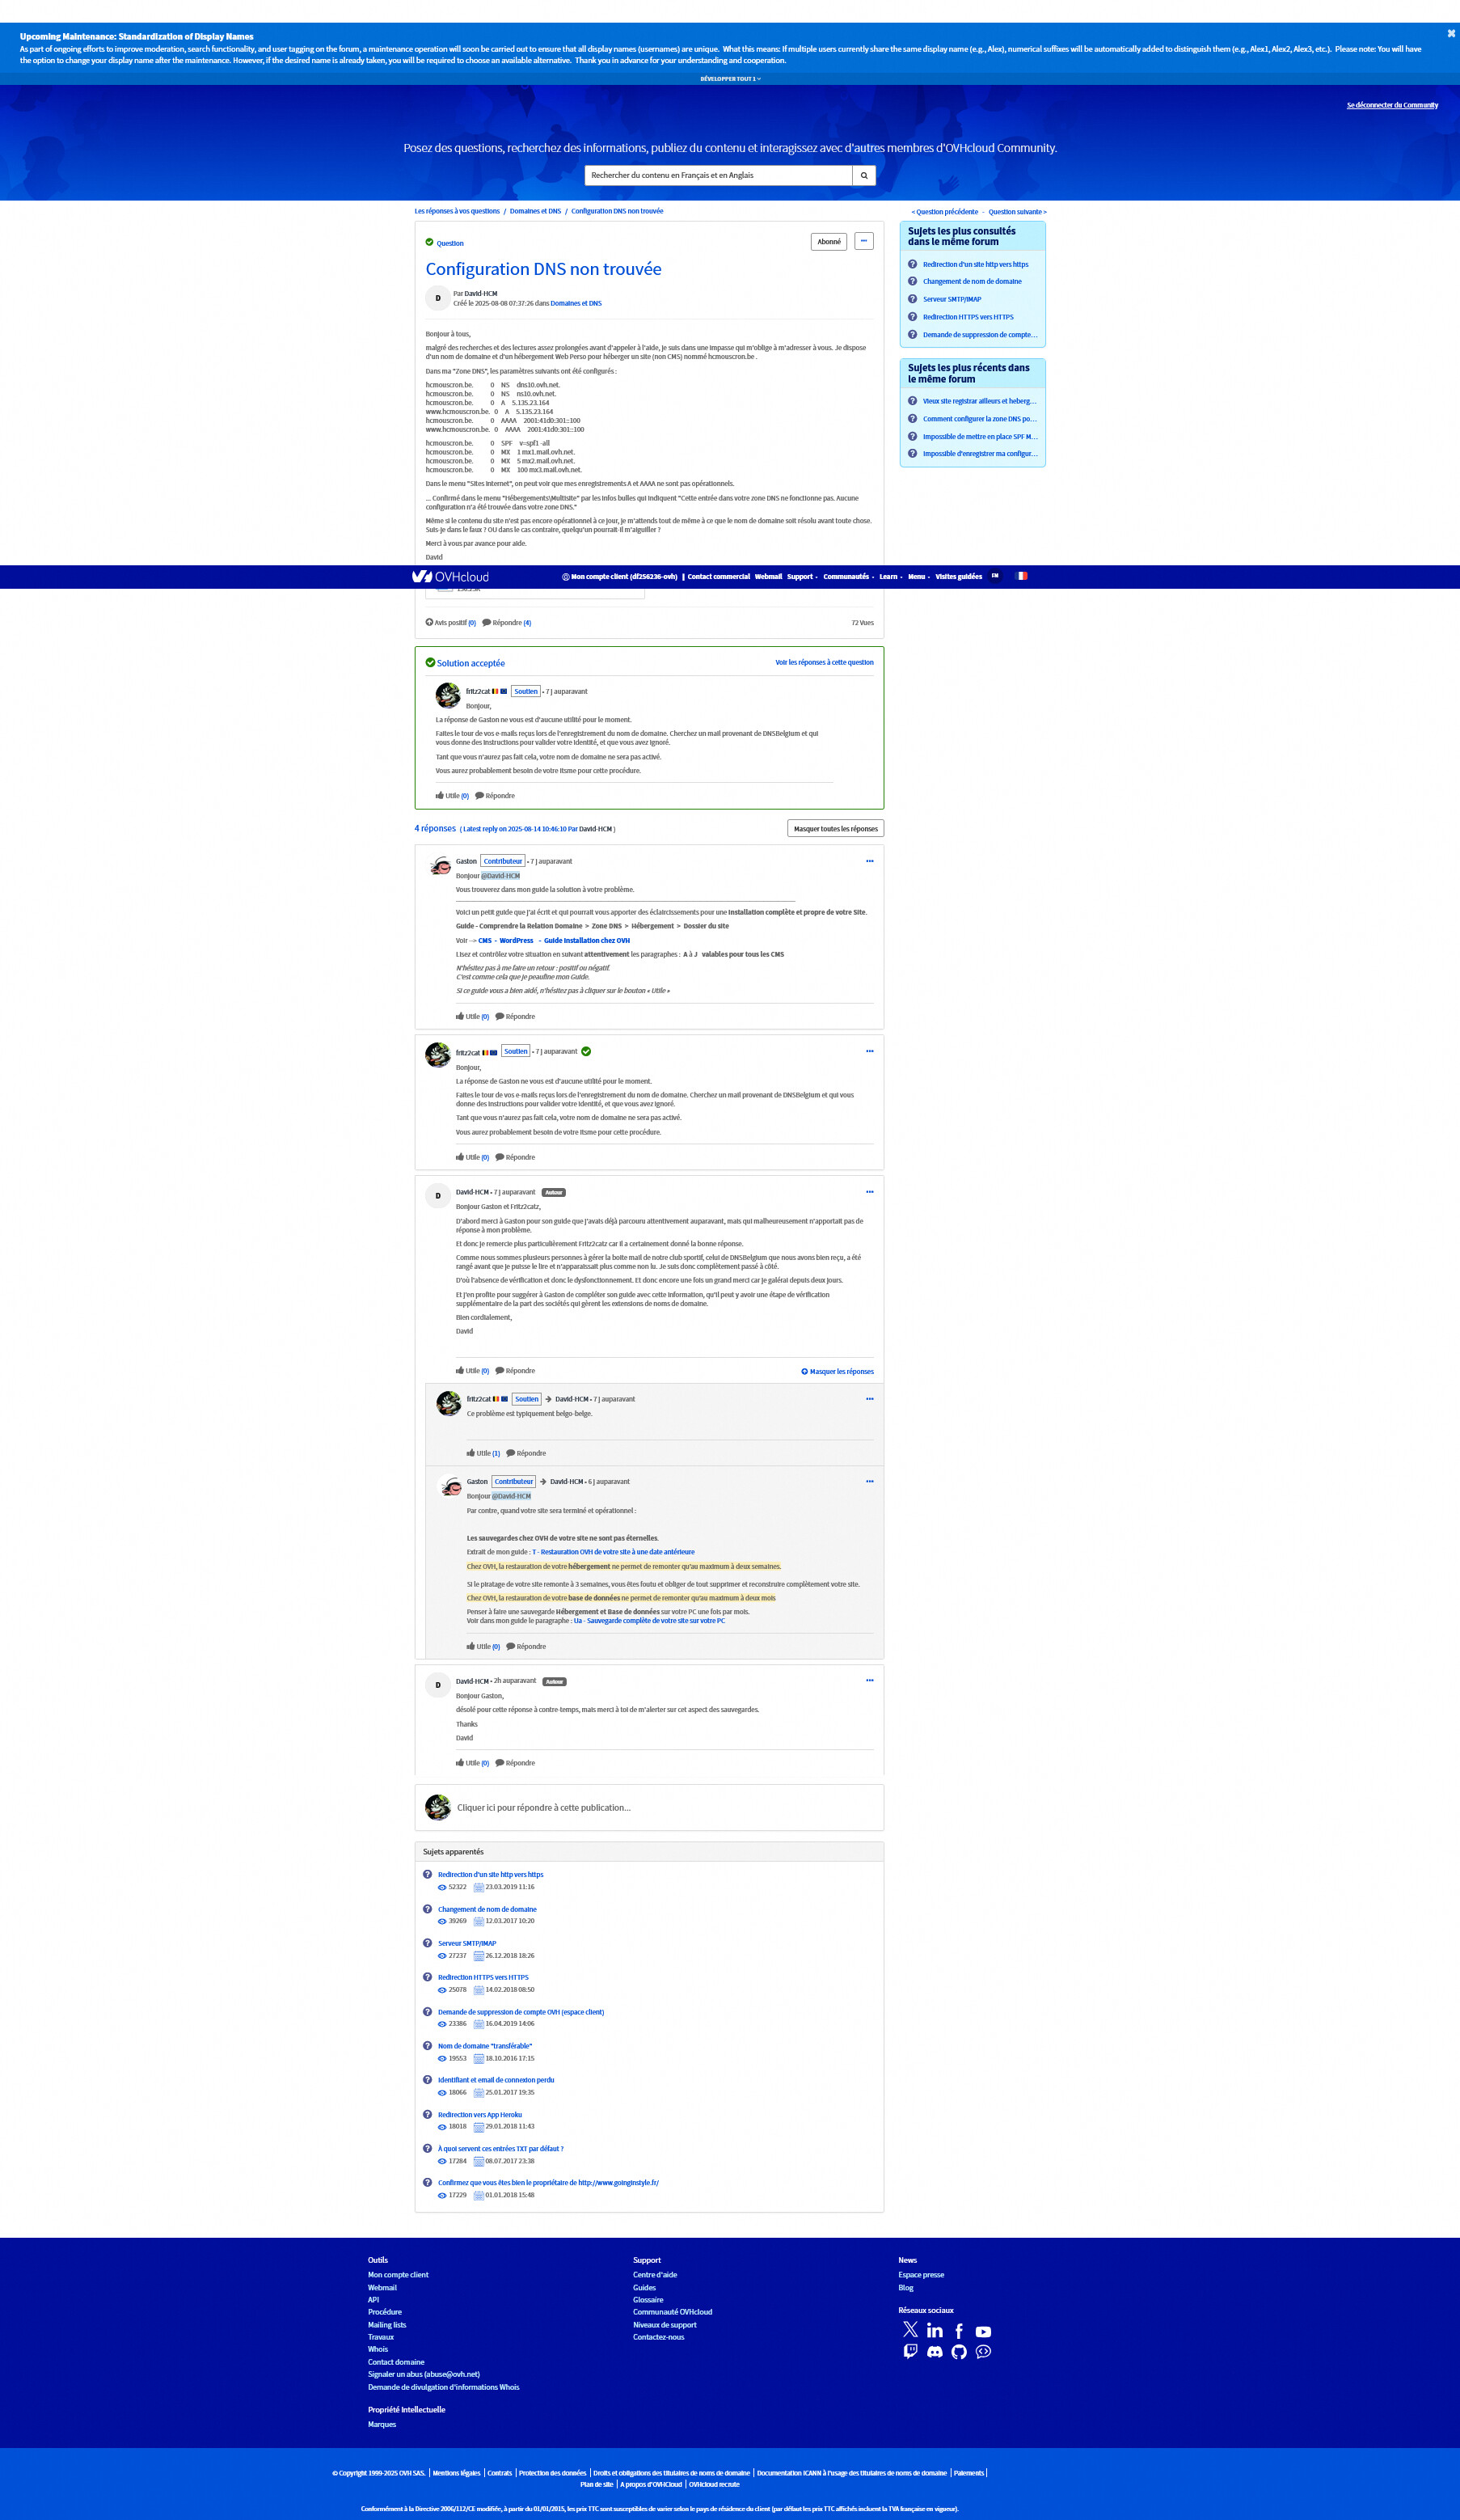Open the GitHub icon in footer

click(960, 2351)
